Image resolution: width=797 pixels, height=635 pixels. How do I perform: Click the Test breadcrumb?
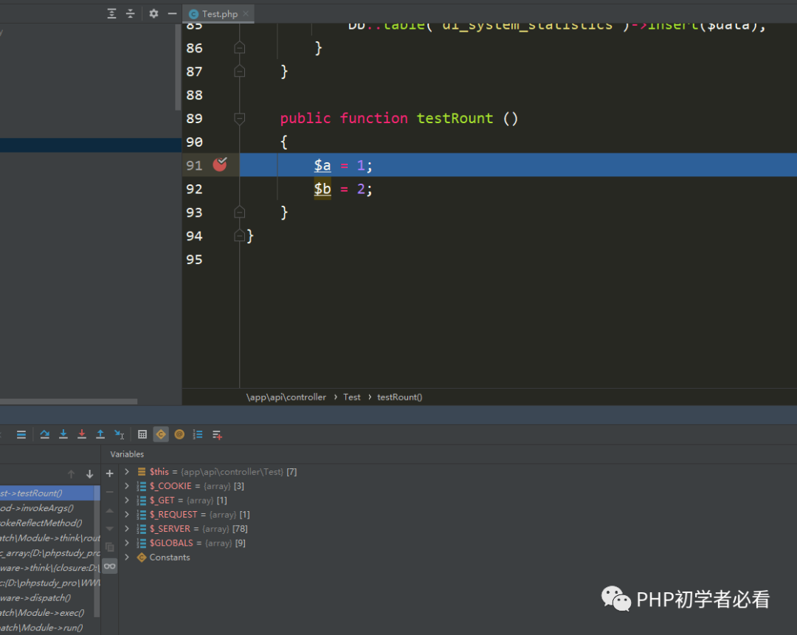click(x=352, y=398)
